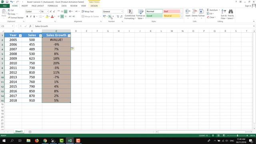Switch to the INSERT tab

click(x=25, y=6)
